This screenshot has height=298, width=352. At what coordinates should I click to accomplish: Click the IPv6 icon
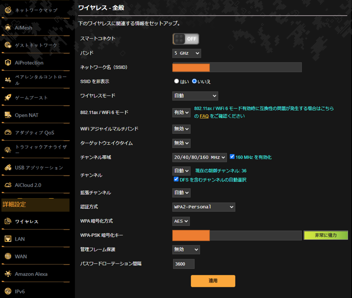pos(8,291)
